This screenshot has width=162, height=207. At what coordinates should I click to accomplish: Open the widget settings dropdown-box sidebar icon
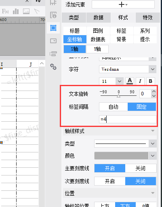point(53,41)
